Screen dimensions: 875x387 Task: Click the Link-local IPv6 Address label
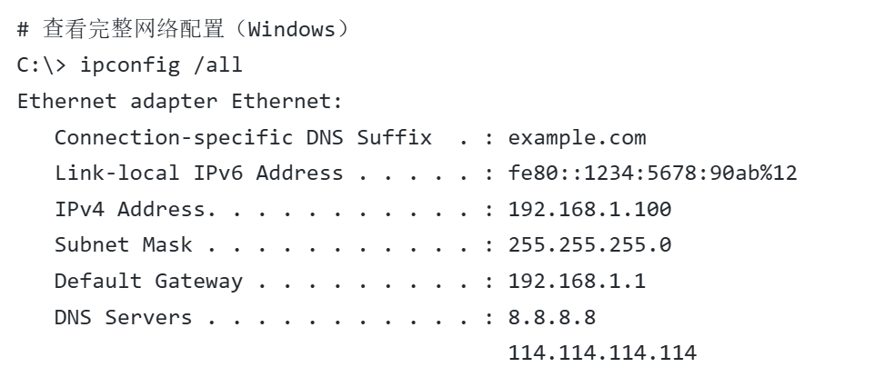(198, 174)
